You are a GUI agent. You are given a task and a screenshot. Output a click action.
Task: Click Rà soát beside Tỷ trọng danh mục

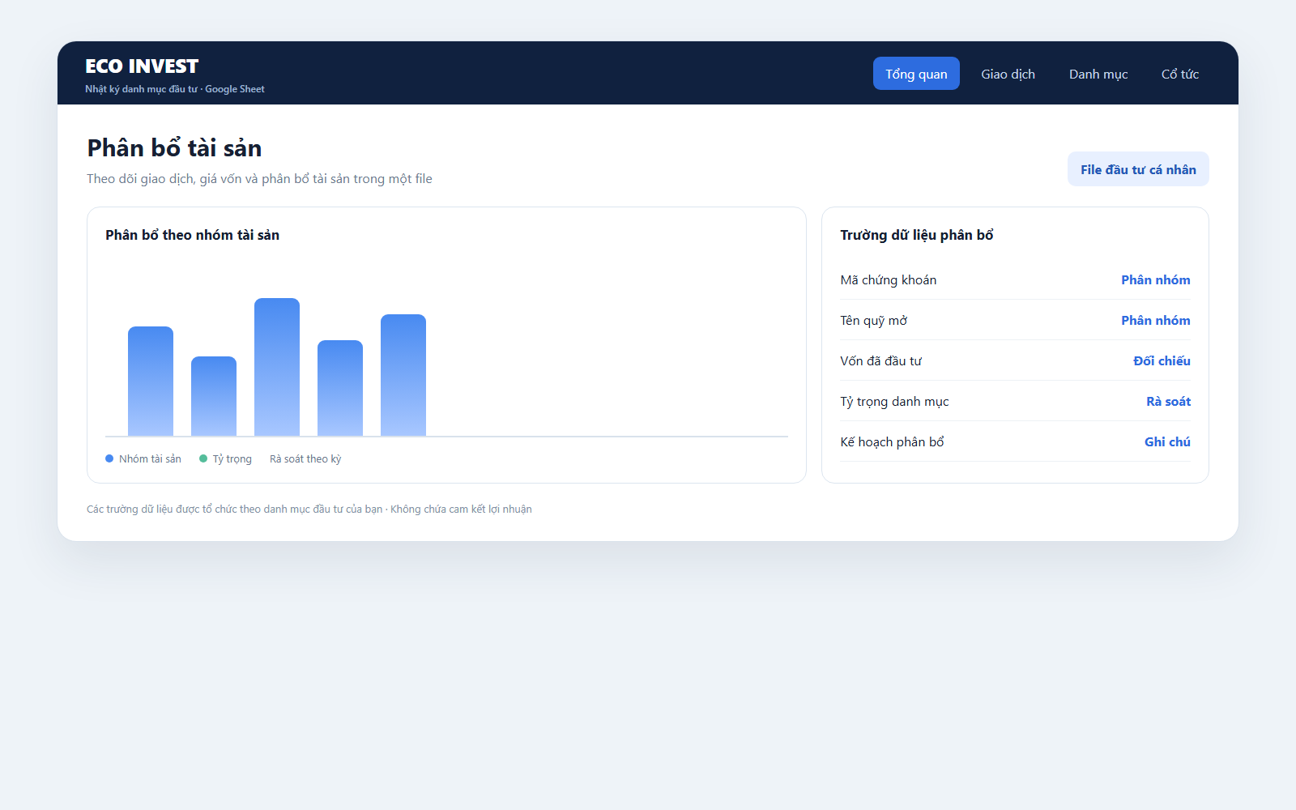[1168, 401]
